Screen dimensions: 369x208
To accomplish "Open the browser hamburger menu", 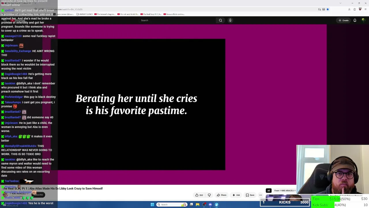I will click(x=366, y=9).
